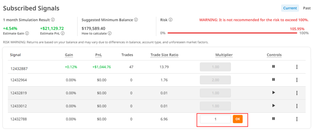Image resolution: width=314 pixels, height=131 pixels.
Task: Pause signal 12432887
Action: point(273,67)
